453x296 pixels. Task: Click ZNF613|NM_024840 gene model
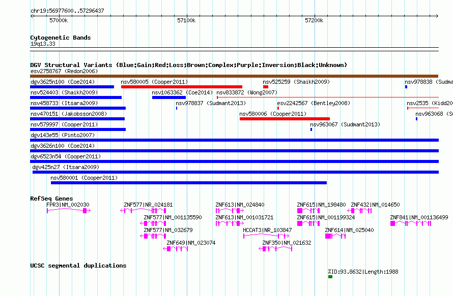point(230,211)
